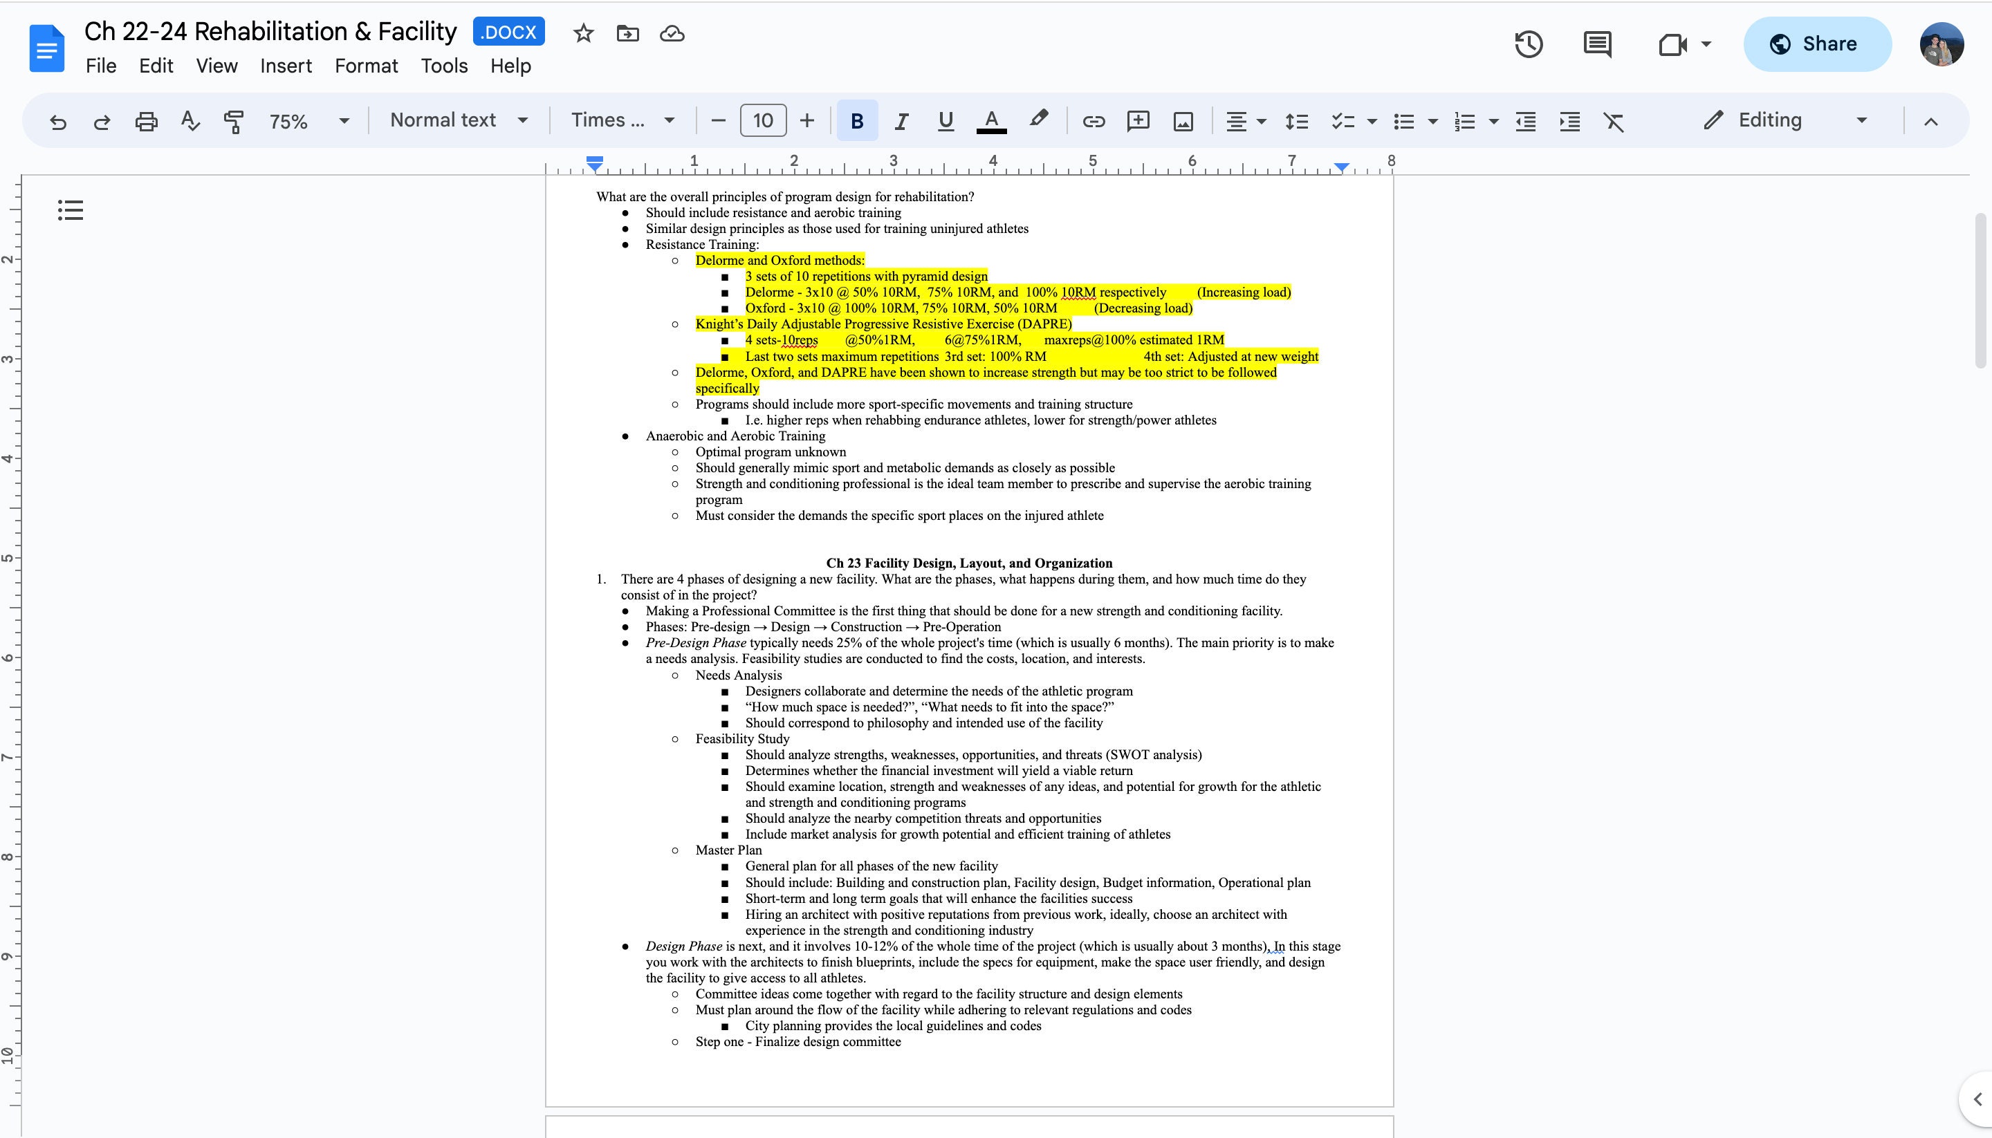
Task: Click the document title field
Action: [x=270, y=31]
